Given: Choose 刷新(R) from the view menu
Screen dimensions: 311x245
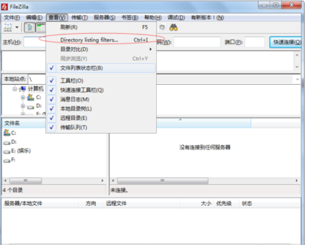Looking at the screenshot, I should 101,27.
